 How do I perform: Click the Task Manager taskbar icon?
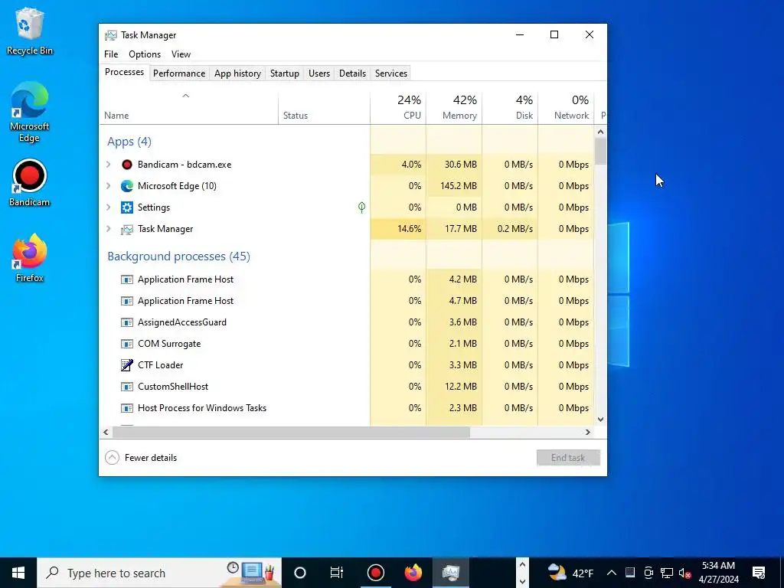[451, 573]
